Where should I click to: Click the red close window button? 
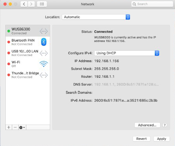(5, 4)
